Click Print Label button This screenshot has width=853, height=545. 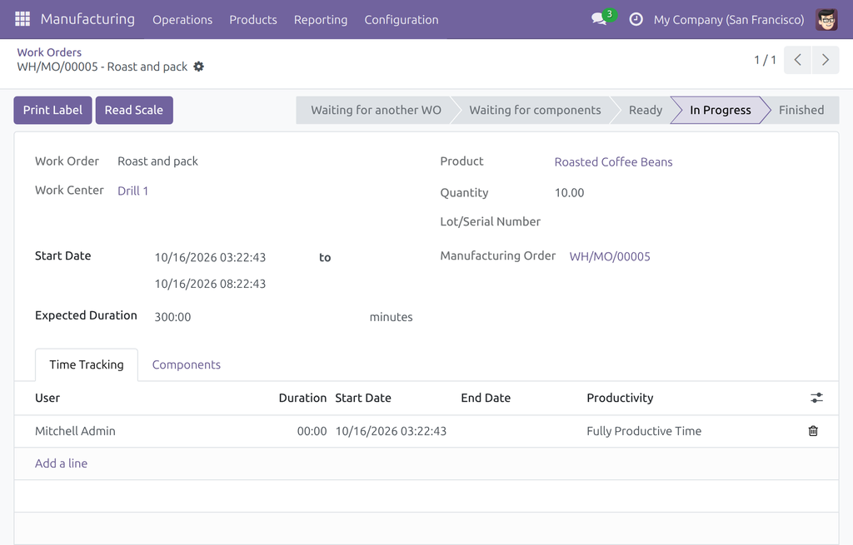pyautogui.click(x=52, y=111)
